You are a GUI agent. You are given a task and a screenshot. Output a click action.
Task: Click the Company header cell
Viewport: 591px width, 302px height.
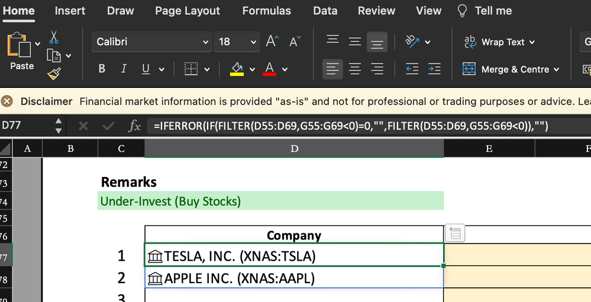tap(294, 235)
